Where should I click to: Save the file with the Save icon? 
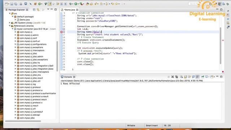pos(12,4)
